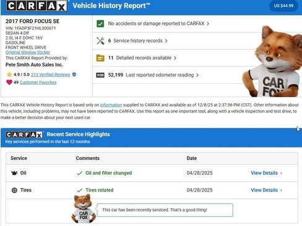
Task: Select the 'Tires rotated' comment
Action: coord(100,190)
